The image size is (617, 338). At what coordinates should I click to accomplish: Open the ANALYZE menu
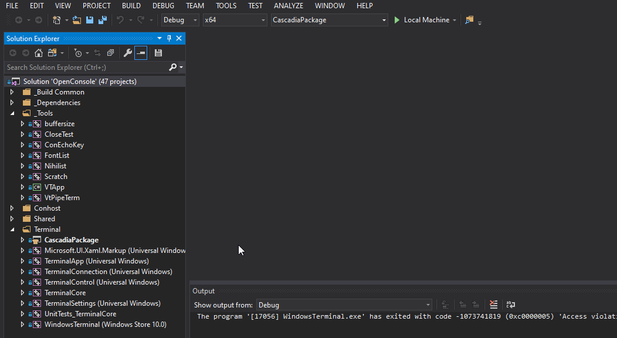coord(289,6)
